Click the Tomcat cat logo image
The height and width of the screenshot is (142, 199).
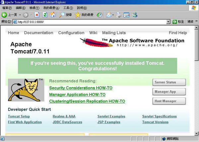(26, 90)
